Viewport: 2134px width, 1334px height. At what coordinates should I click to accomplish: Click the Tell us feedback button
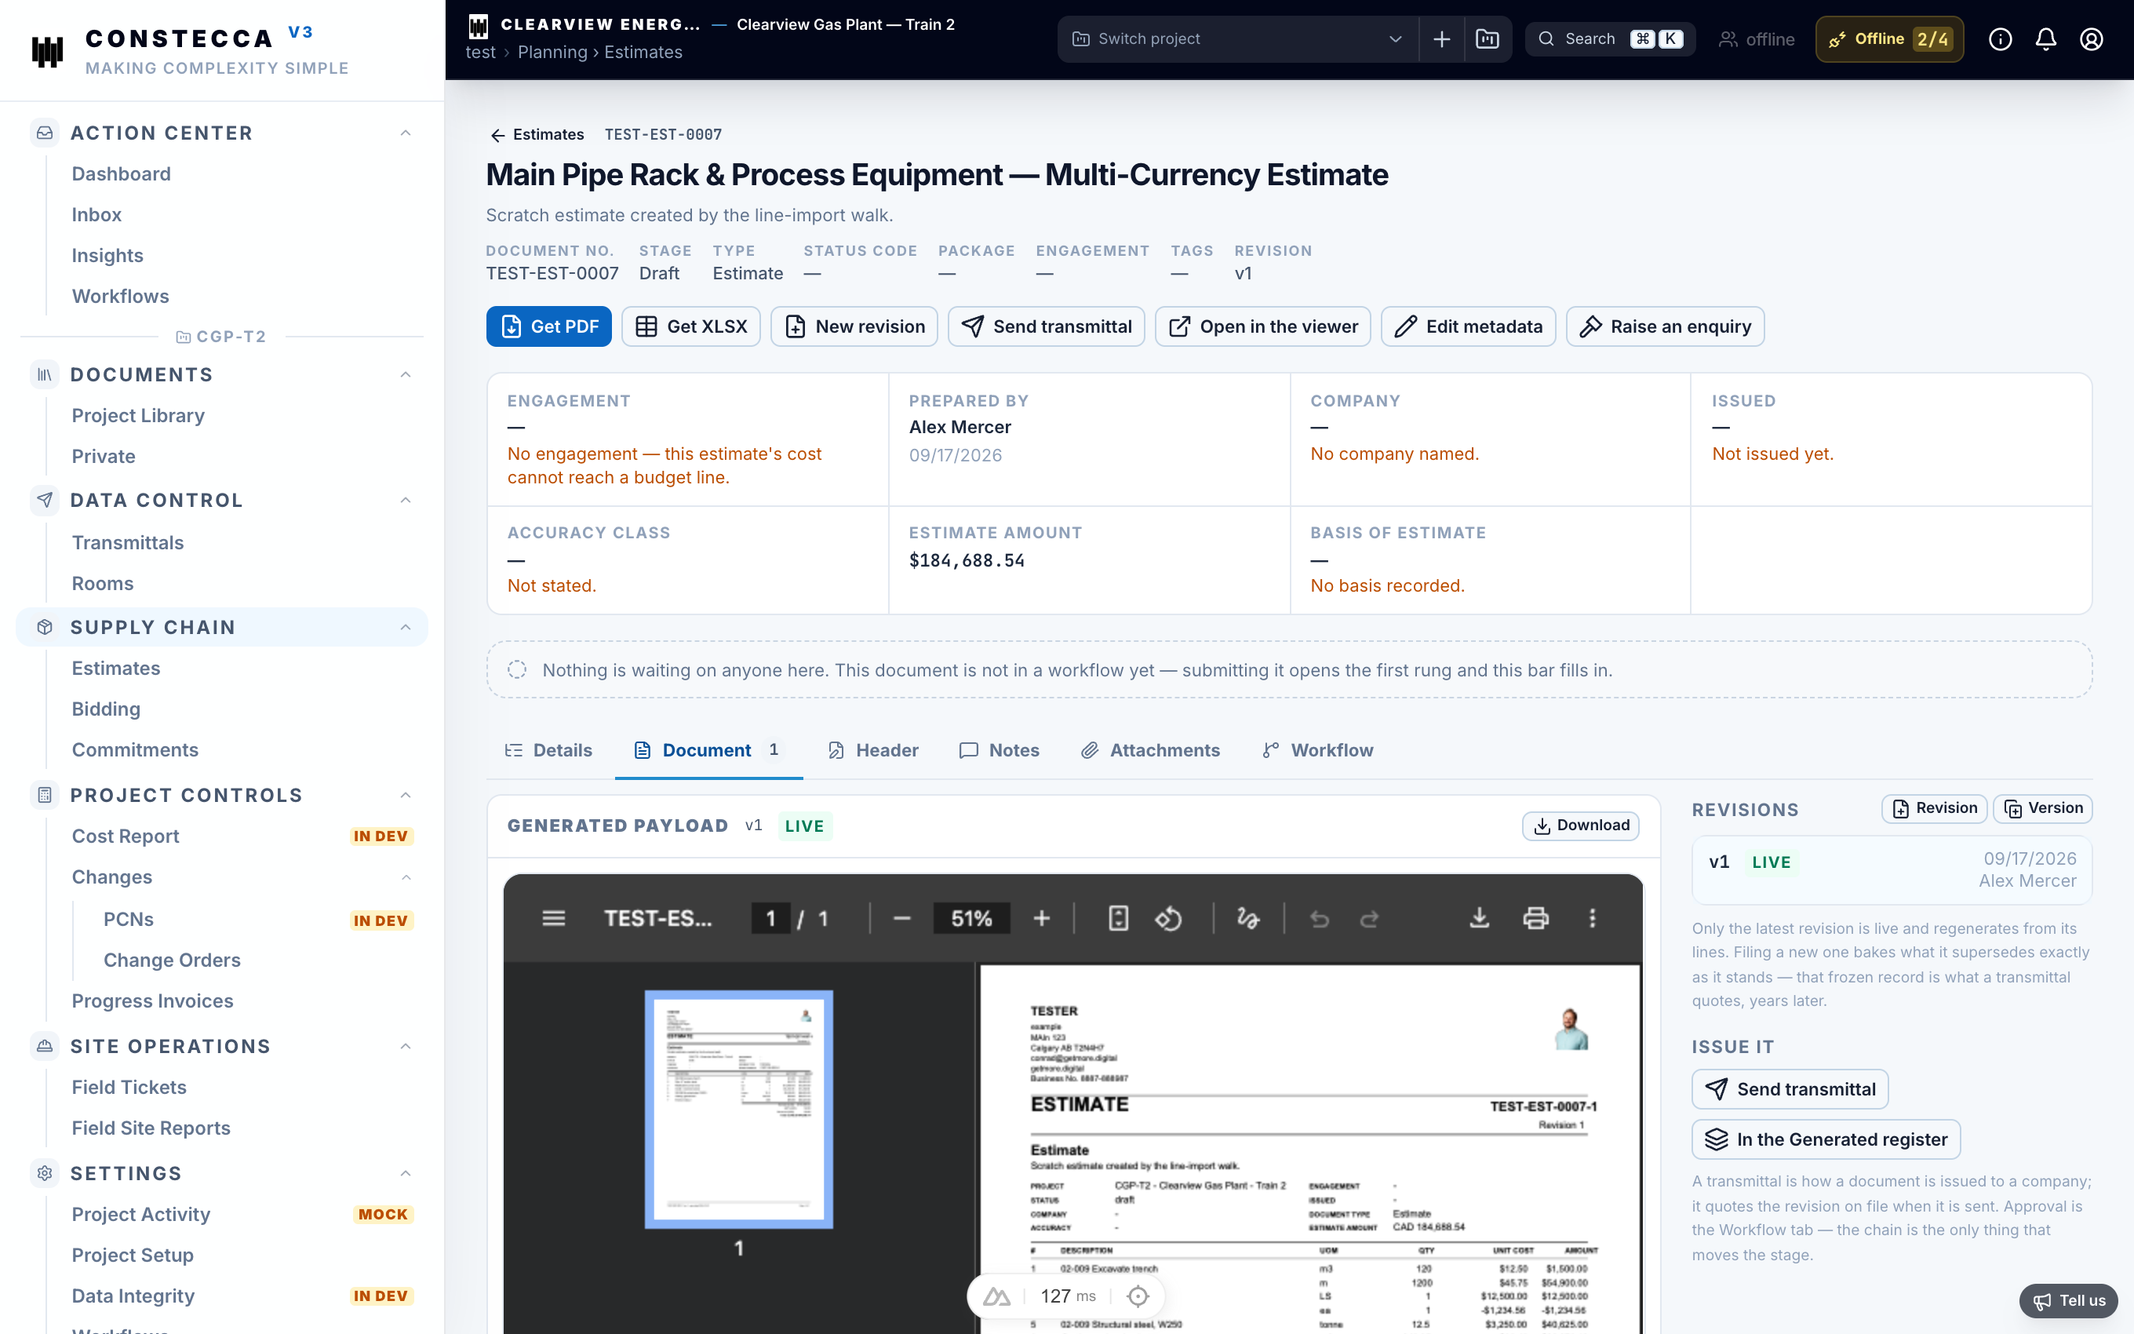pyautogui.click(x=2069, y=1300)
